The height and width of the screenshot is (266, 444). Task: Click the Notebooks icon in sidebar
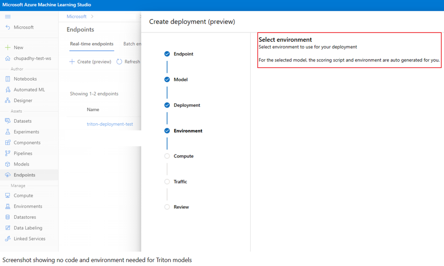pos(8,79)
